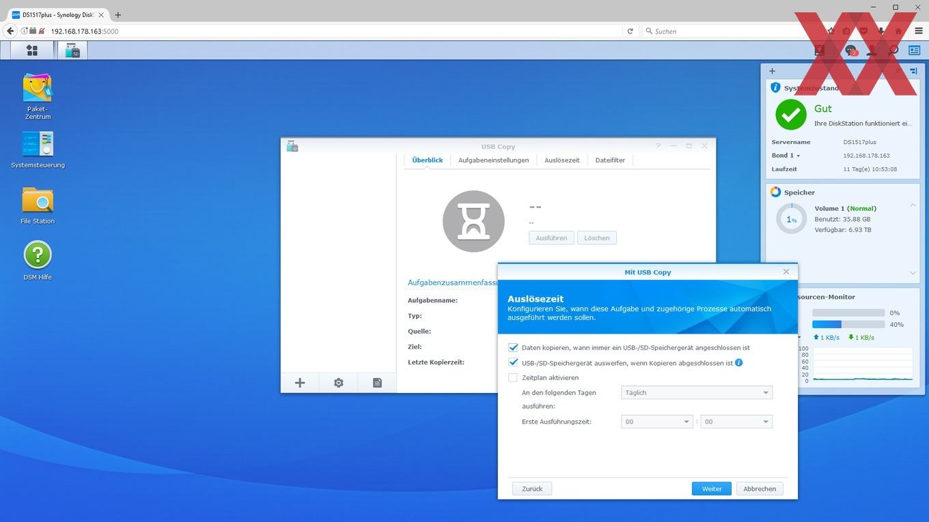The height and width of the screenshot is (522, 929).
Task: Switch to the Überblick tab
Action: click(428, 160)
